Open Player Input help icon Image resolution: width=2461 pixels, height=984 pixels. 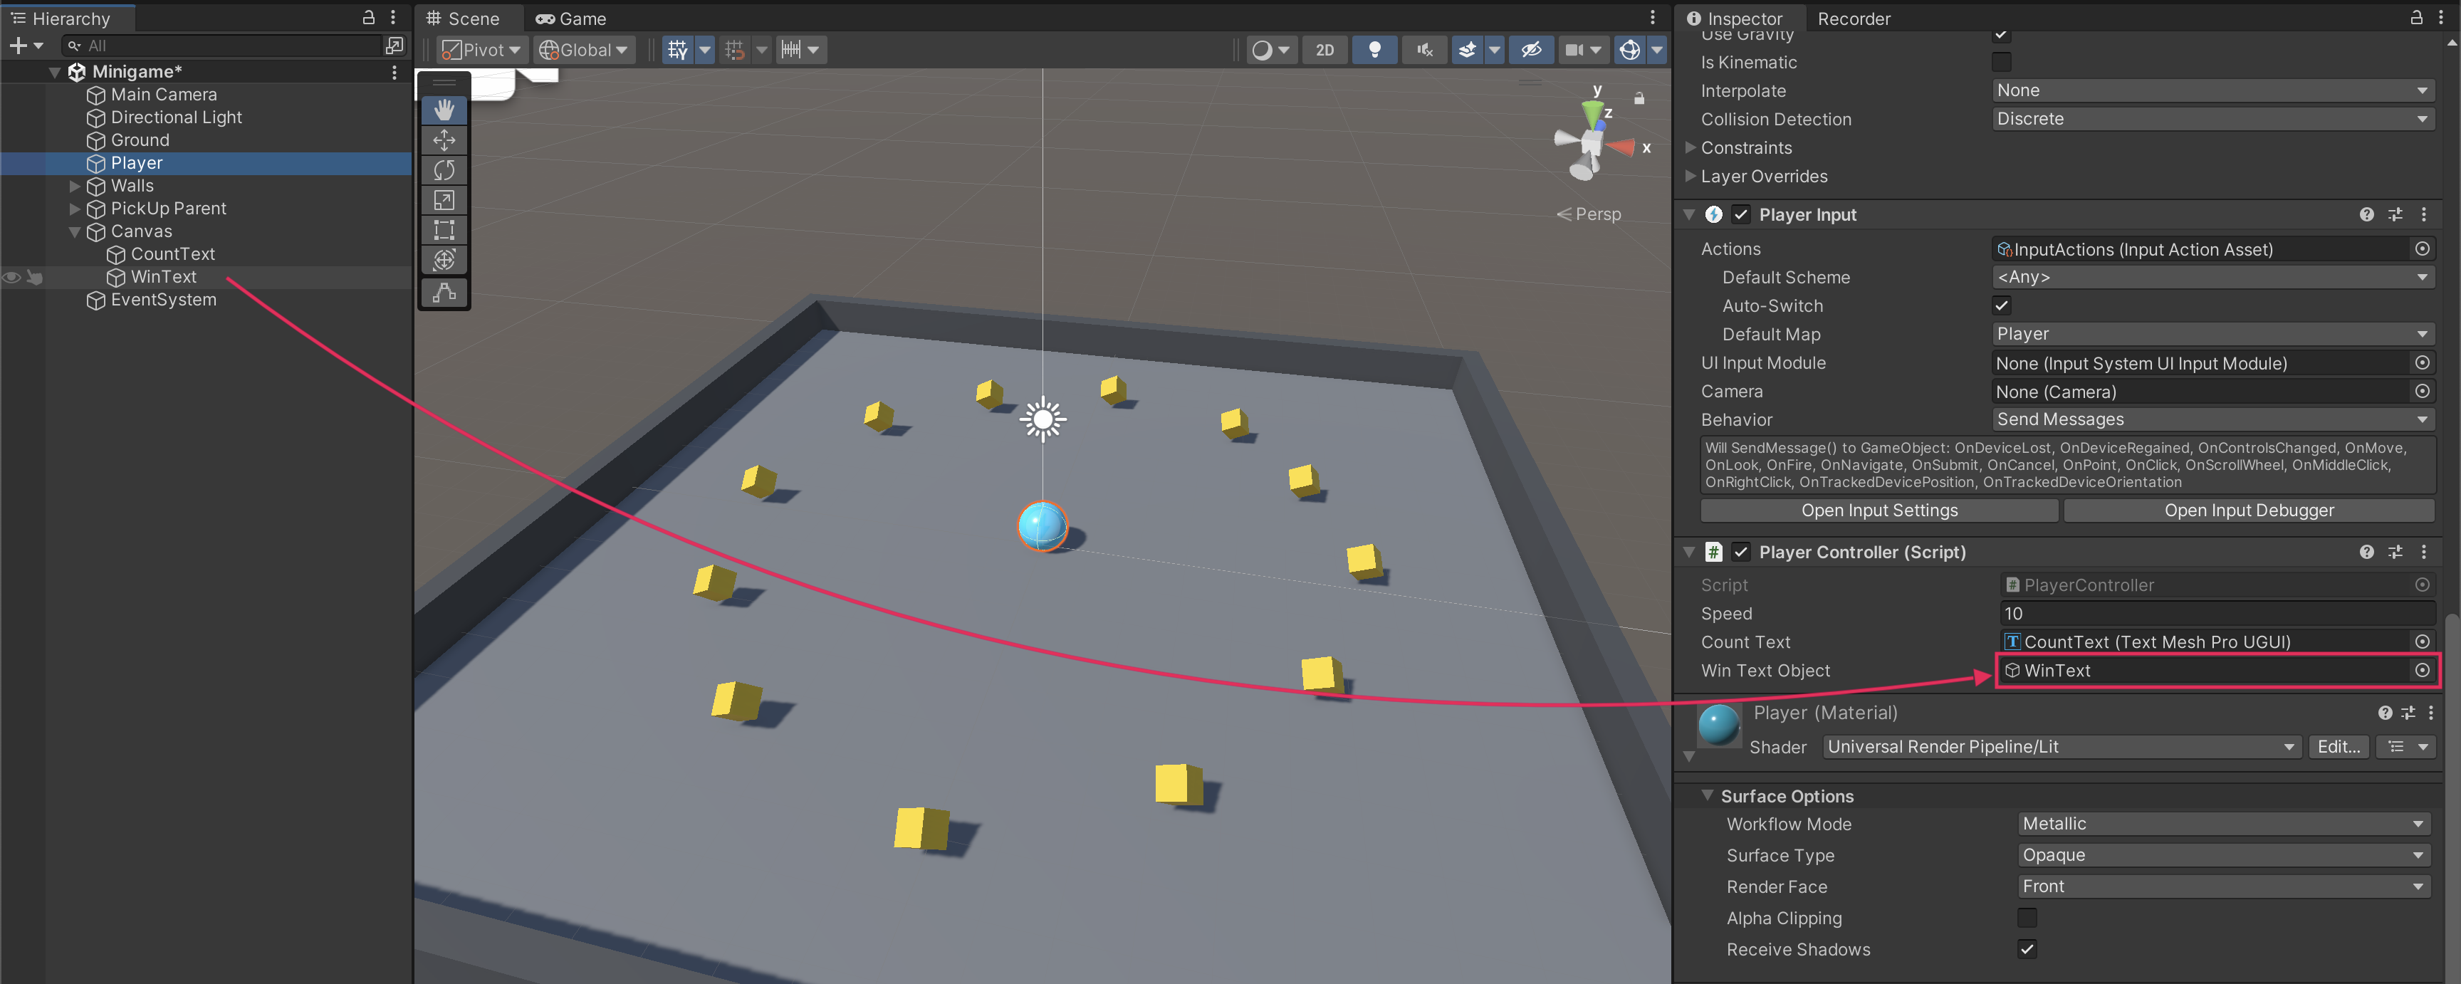(x=2366, y=215)
